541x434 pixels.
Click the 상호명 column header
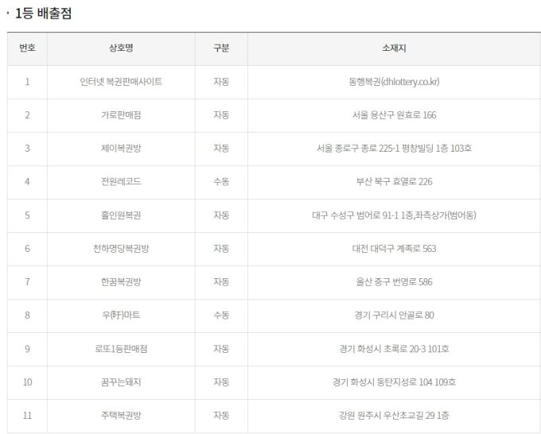[121, 48]
